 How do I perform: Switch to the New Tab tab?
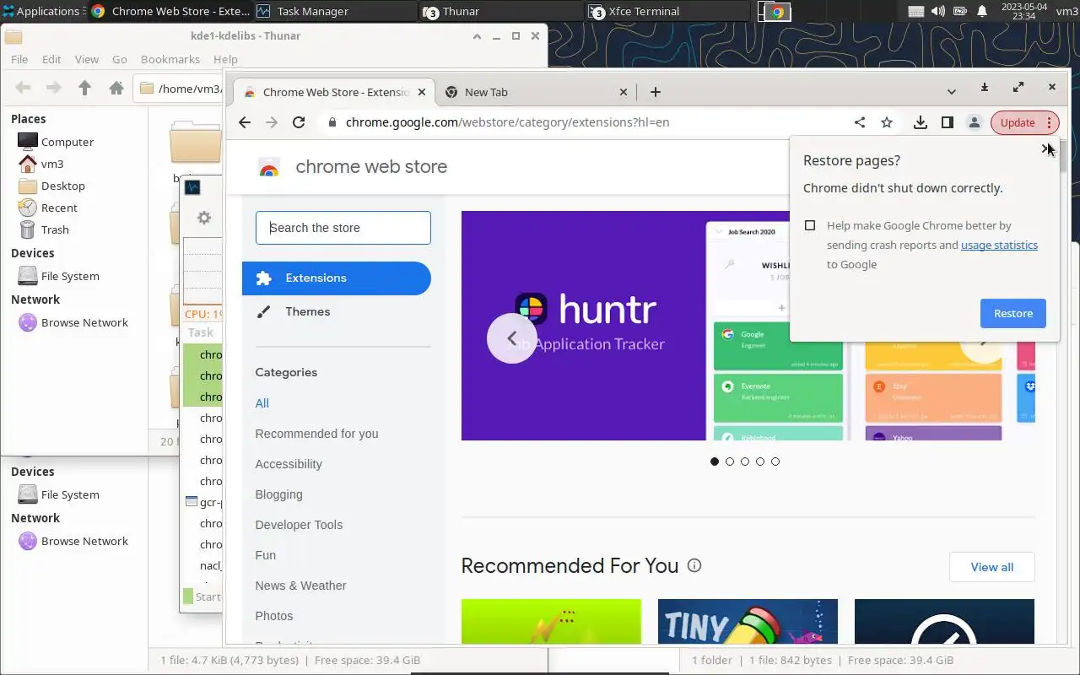point(537,92)
